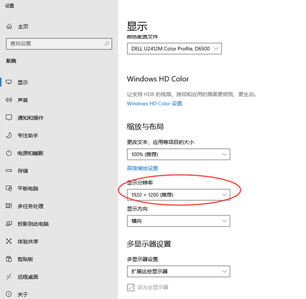
Task: Click the Home (主页) house icon
Action: (x=9, y=26)
